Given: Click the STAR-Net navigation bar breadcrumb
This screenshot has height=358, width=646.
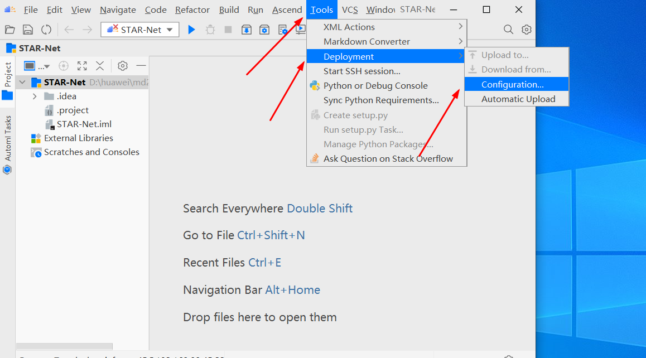Looking at the screenshot, I should tap(34, 48).
